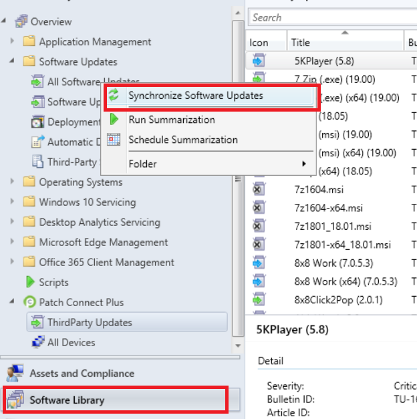Expand the Application Management node
417x419 pixels.
point(12,41)
